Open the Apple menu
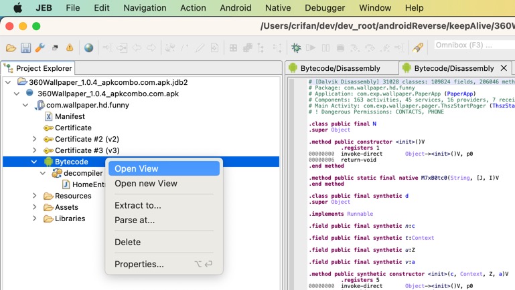Screen dimensions: 515x290 [17, 7]
